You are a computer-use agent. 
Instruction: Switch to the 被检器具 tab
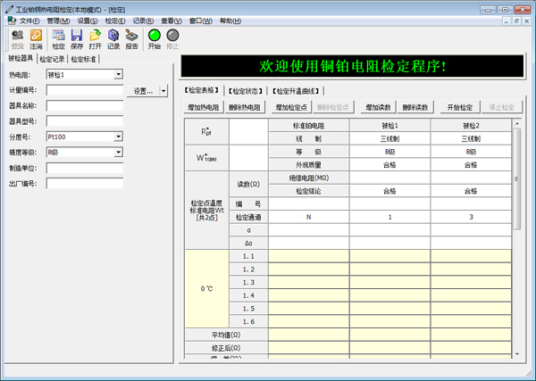pyautogui.click(x=21, y=58)
